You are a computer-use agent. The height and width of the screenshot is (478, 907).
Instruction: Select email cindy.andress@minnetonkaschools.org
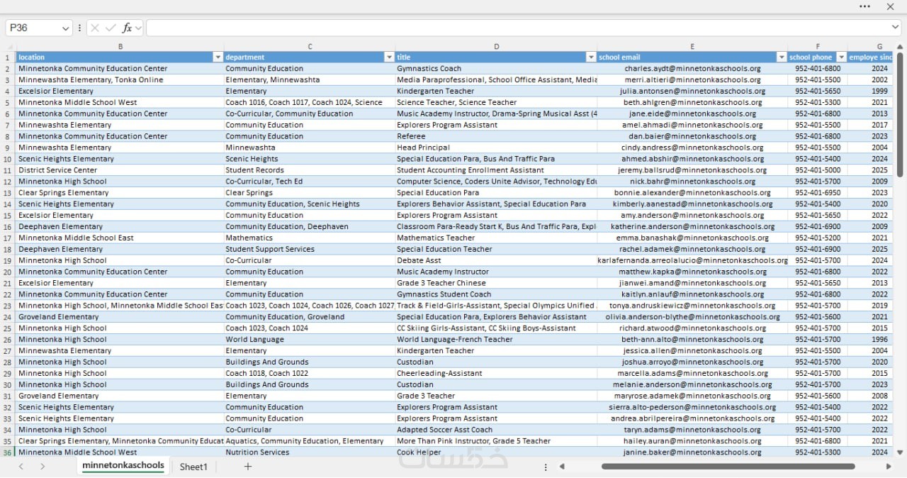click(692, 148)
